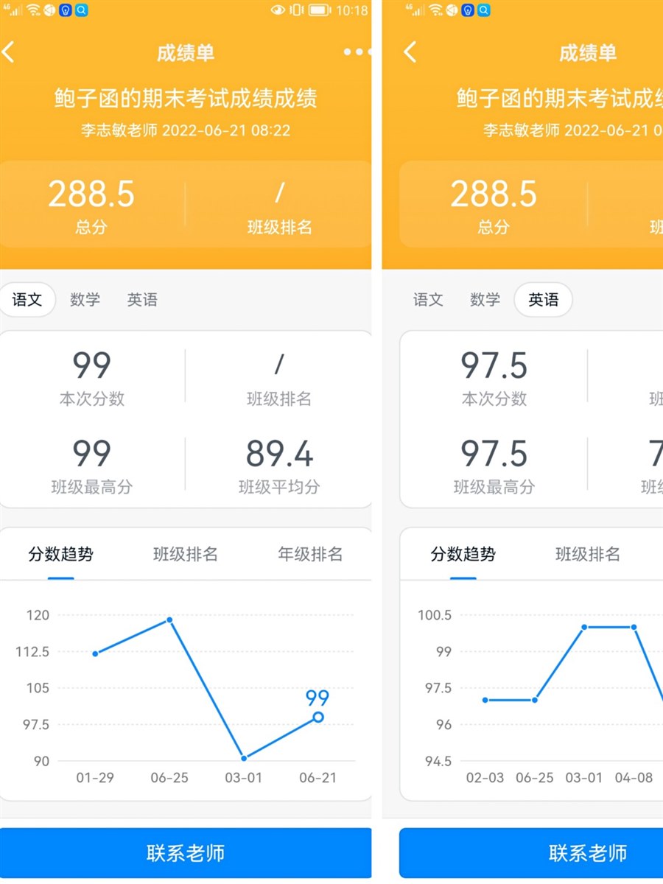This screenshot has width=663, height=884.
Task: Open 班级排名 chart tab in left screen
Action: [x=185, y=555]
